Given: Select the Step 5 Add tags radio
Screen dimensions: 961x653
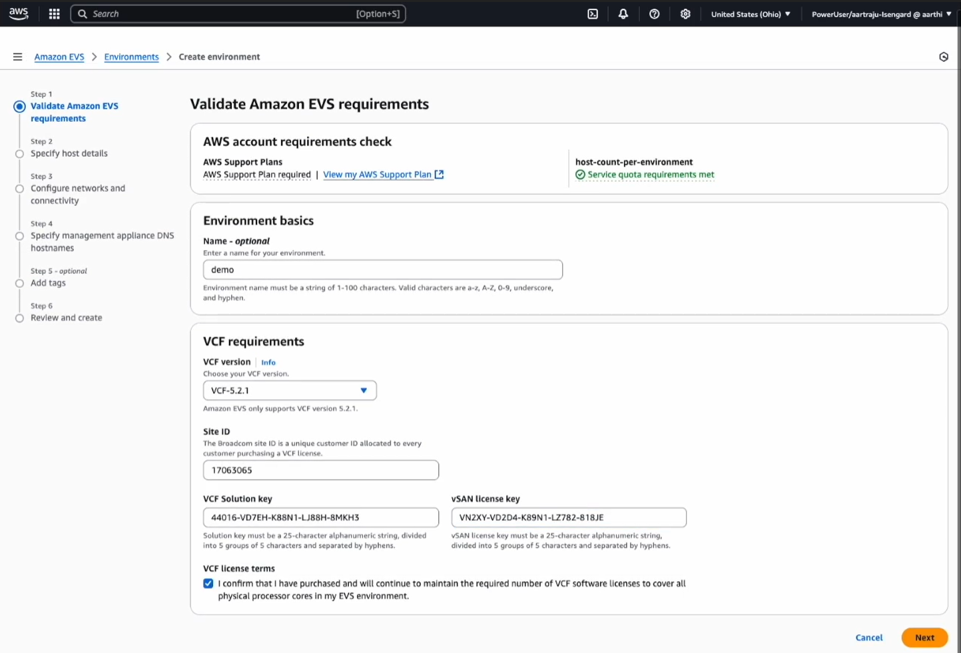Looking at the screenshot, I should pyautogui.click(x=19, y=283).
